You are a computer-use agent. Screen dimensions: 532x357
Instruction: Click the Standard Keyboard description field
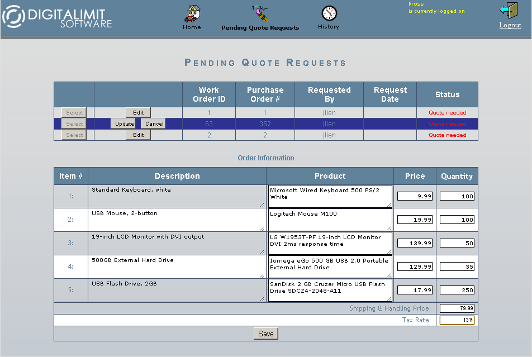(x=177, y=197)
